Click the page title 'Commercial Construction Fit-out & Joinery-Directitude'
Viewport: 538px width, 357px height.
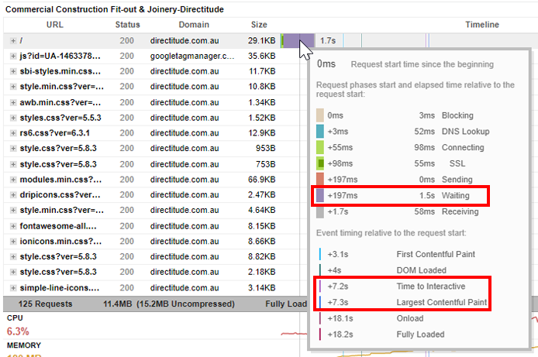click(x=115, y=9)
